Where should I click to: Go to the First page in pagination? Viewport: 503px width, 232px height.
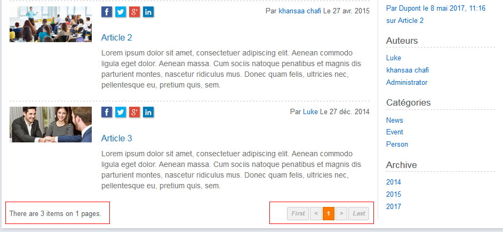click(x=298, y=213)
